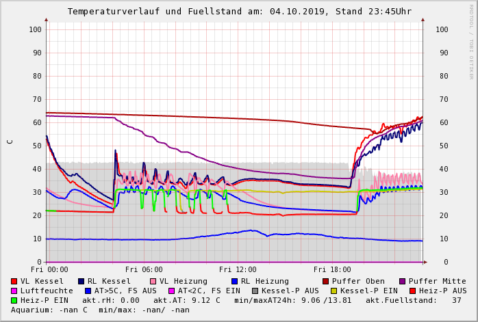The height and width of the screenshot is (322, 478).
Task: Click the magenta Luftfeuchte legend swatch
Action: coord(14,291)
